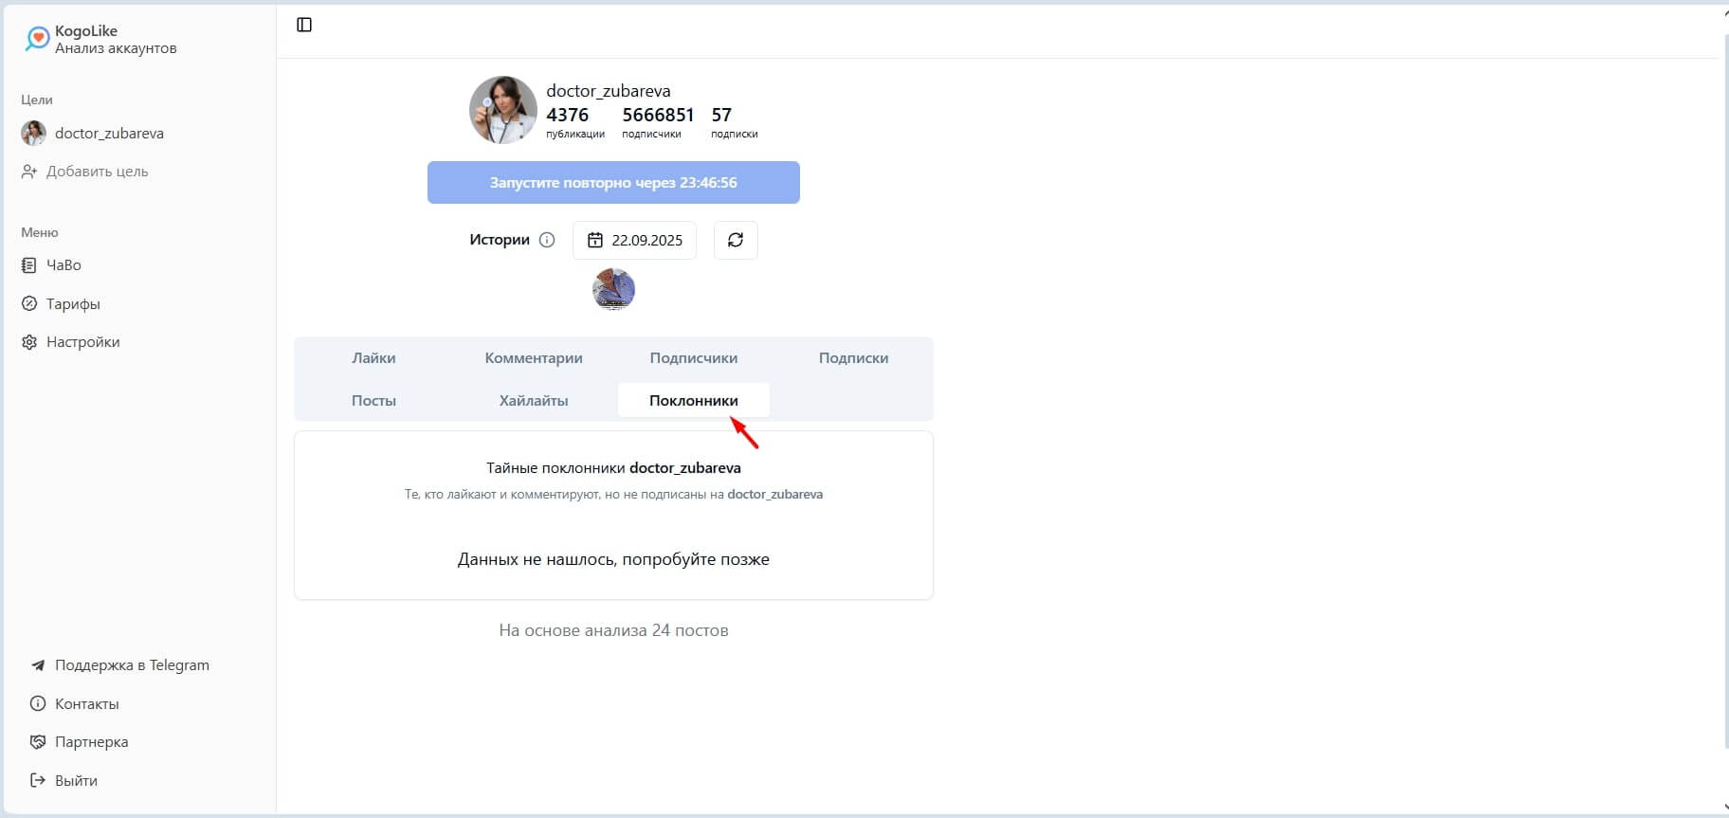The image size is (1729, 818).
Task: Open the Тарифы menu item
Action: click(73, 304)
